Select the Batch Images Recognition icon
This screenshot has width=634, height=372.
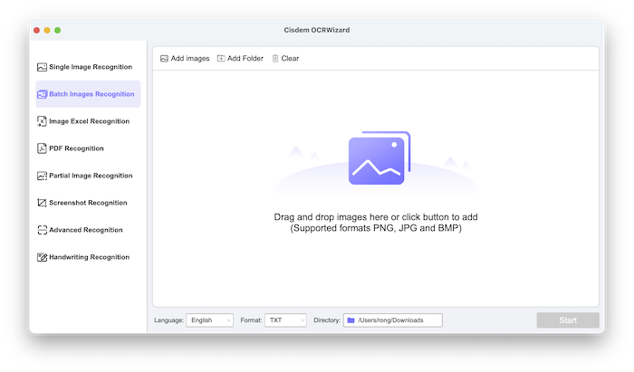(42, 94)
